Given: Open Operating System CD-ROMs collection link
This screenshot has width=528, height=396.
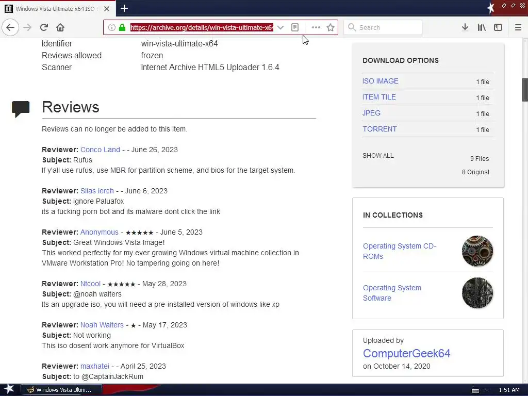Looking at the screenshot, I should (400, 251).
